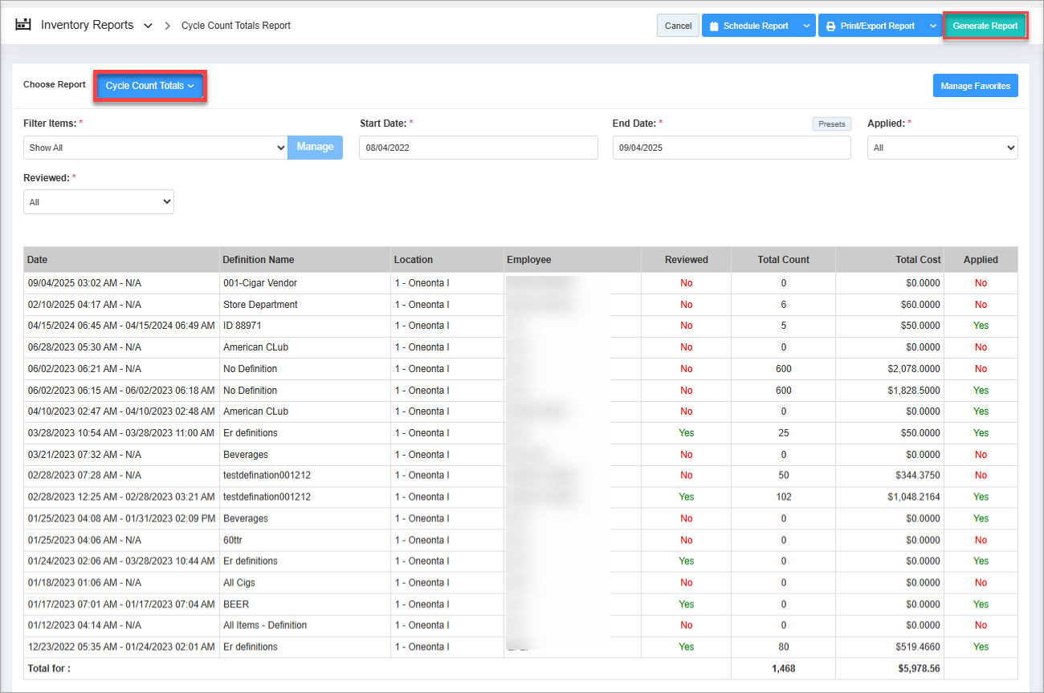Click the Start Date input field

click(x=478, y=148)
